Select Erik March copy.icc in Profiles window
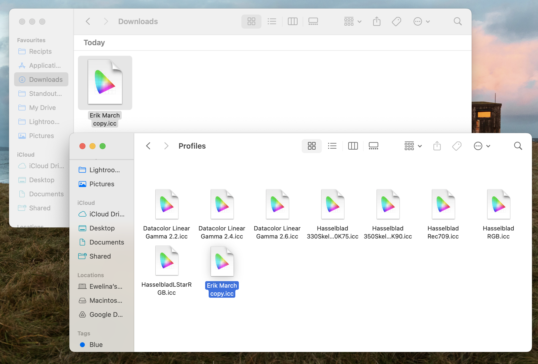 point(222,272)
